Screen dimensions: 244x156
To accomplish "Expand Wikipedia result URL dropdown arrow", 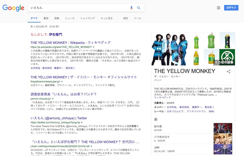I will click(x=94, y=46).
